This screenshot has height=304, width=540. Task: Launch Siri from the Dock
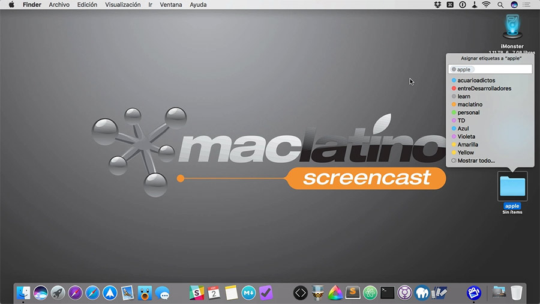coord(41,293)
